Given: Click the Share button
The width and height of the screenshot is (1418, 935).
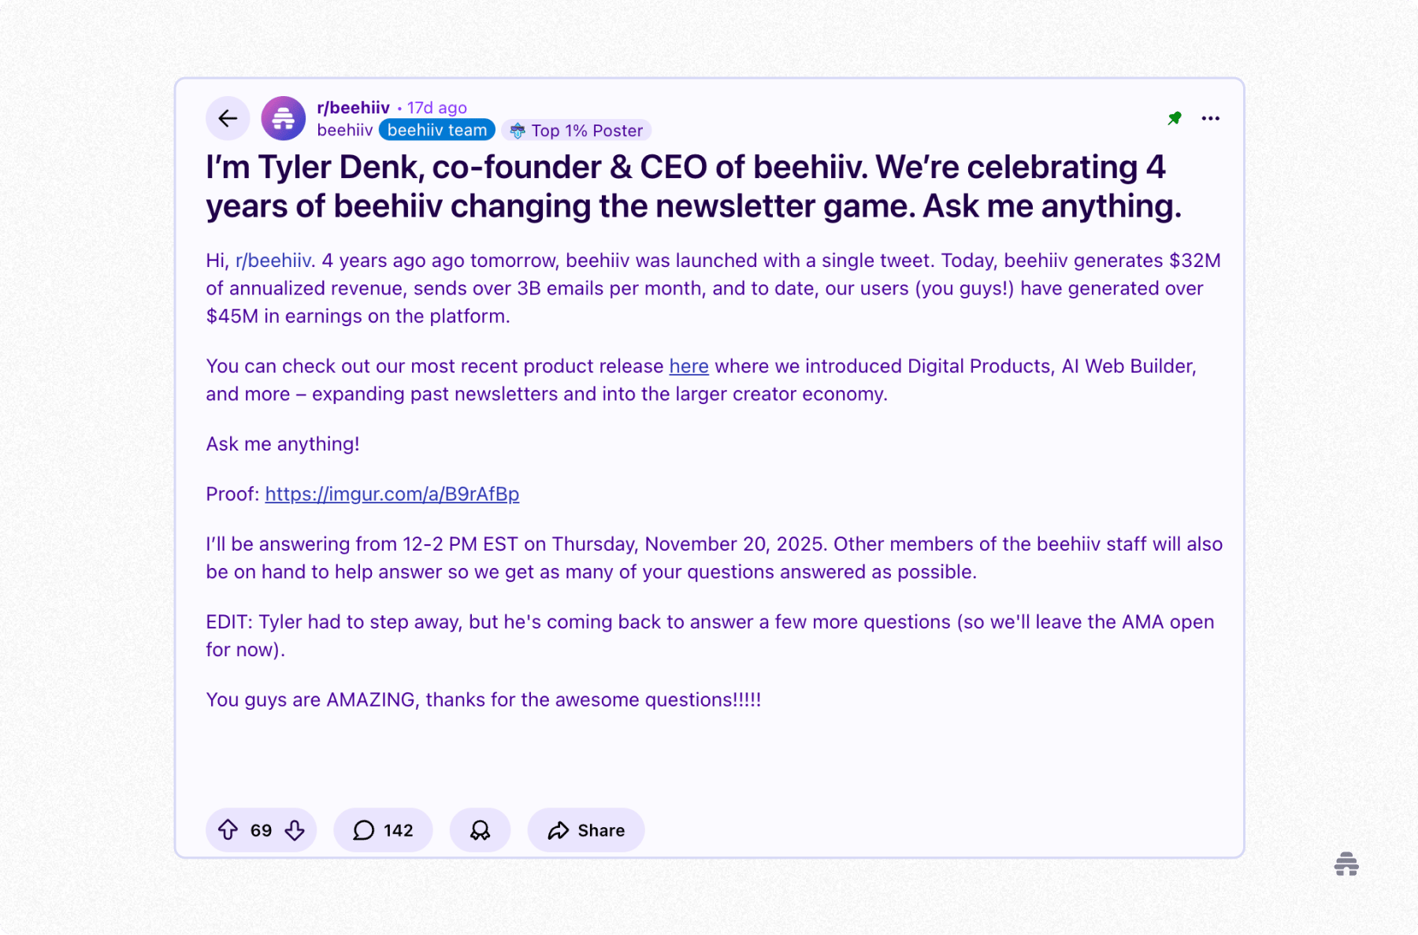Looking at the screenshot, I should pos(585,829).
